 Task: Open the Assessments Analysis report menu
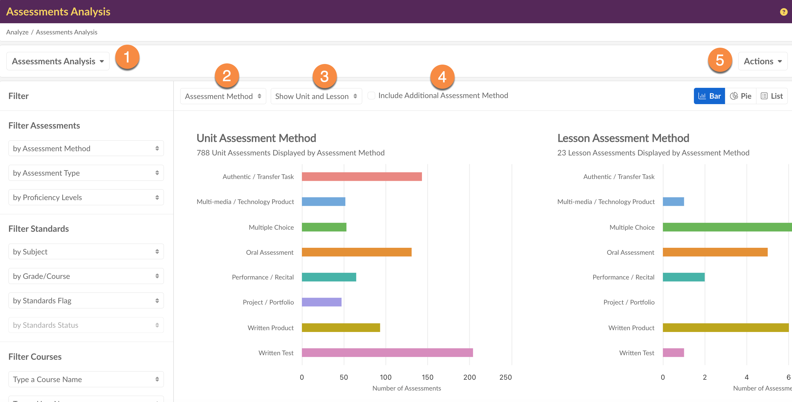click(58, 61)
